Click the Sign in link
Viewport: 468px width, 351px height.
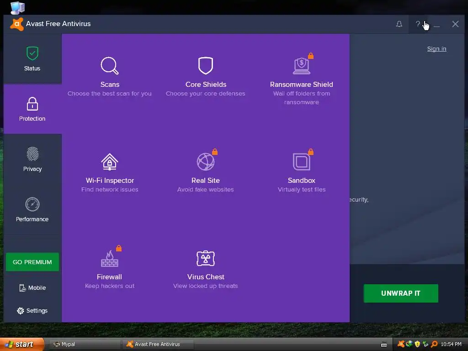(x=436, y=48)
